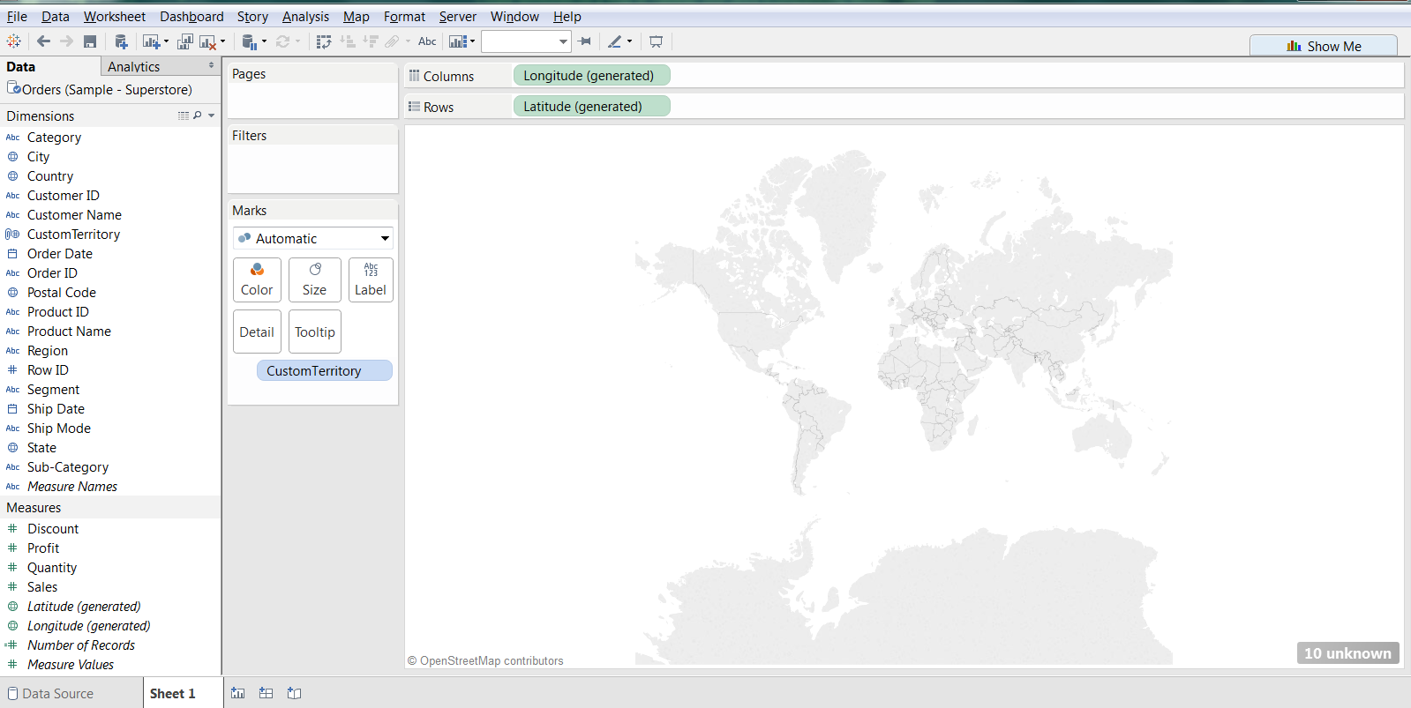Open the Map menu
The width and height of the screenshot is (1411, 708).
click(357, 17)
